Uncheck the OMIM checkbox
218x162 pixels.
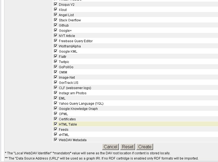point(56,72)
